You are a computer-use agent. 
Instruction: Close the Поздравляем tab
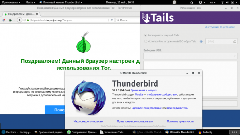click(x=37, y=14)
